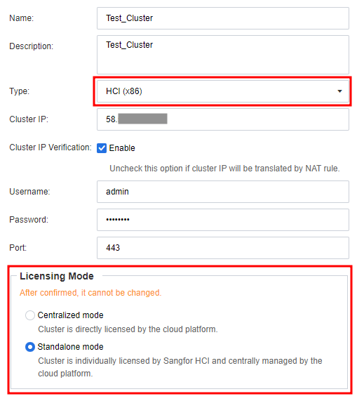Click the Username field with admin
Viewport: 364px width, 401px height.
coord(223,192)
